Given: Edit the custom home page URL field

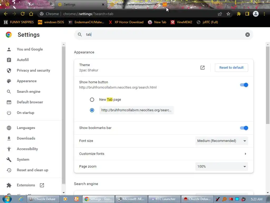Looking at the screenshot, I should coord(137,110).
